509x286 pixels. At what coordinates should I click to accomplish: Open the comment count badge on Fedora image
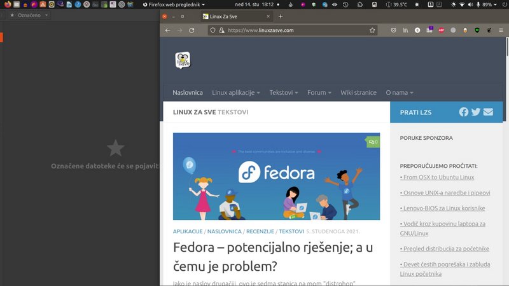[x=373, y=142]
